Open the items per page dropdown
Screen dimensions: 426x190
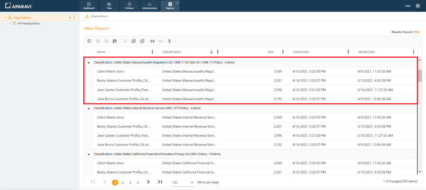(192, 183)
